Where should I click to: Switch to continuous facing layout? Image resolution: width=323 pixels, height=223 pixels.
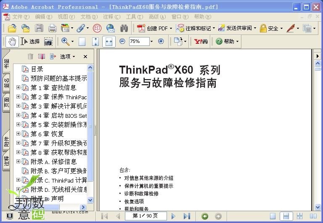coord(299,216)
